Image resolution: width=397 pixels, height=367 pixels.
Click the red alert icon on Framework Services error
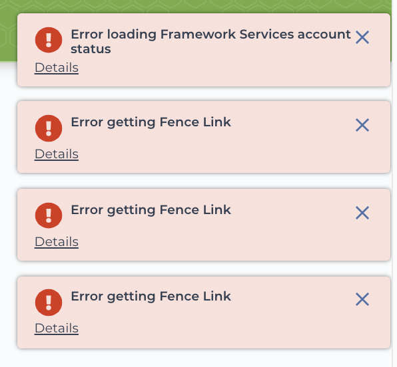49,40
